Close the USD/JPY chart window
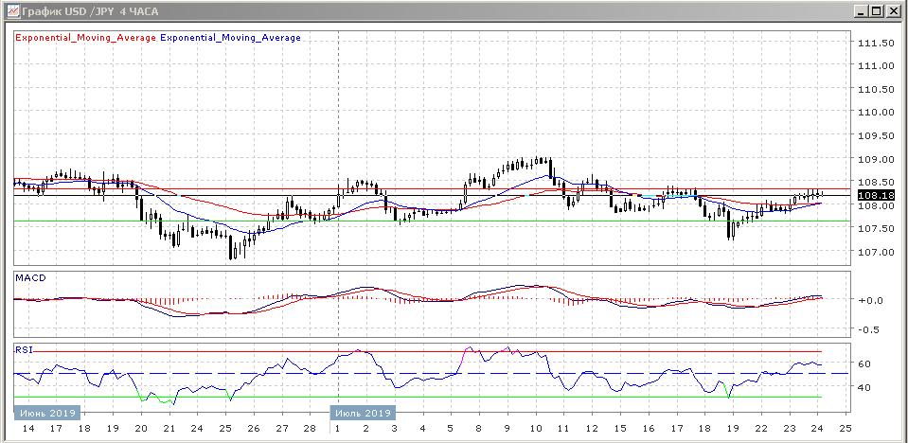Screen dimensions: 908x443 [x=892, y=11]
